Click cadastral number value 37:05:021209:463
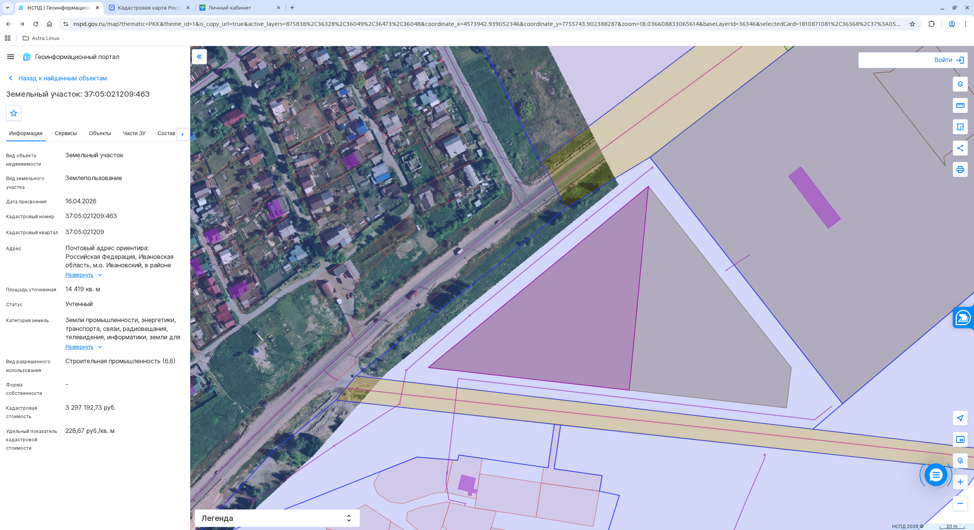Viewport: 974px width, 530px height. pos(91,216)
